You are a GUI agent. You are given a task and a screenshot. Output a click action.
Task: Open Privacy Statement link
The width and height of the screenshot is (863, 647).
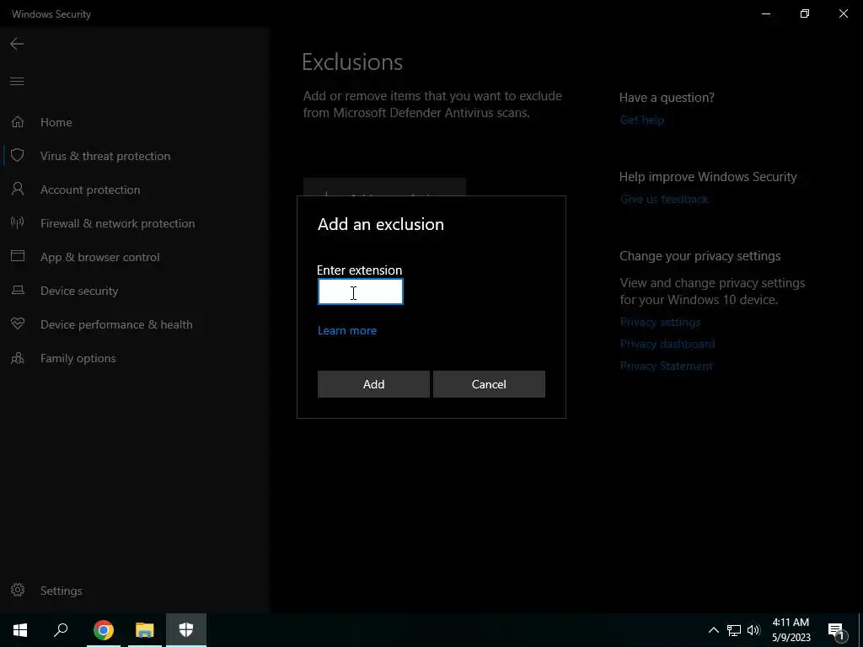pyautogui.click(x=666, y=366)
